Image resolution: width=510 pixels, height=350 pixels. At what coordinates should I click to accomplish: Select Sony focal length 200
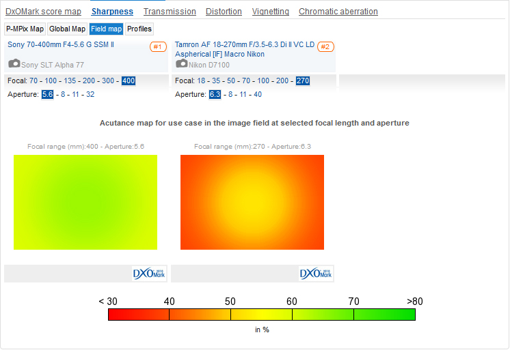pyautogui.click(x=89, y=81)
